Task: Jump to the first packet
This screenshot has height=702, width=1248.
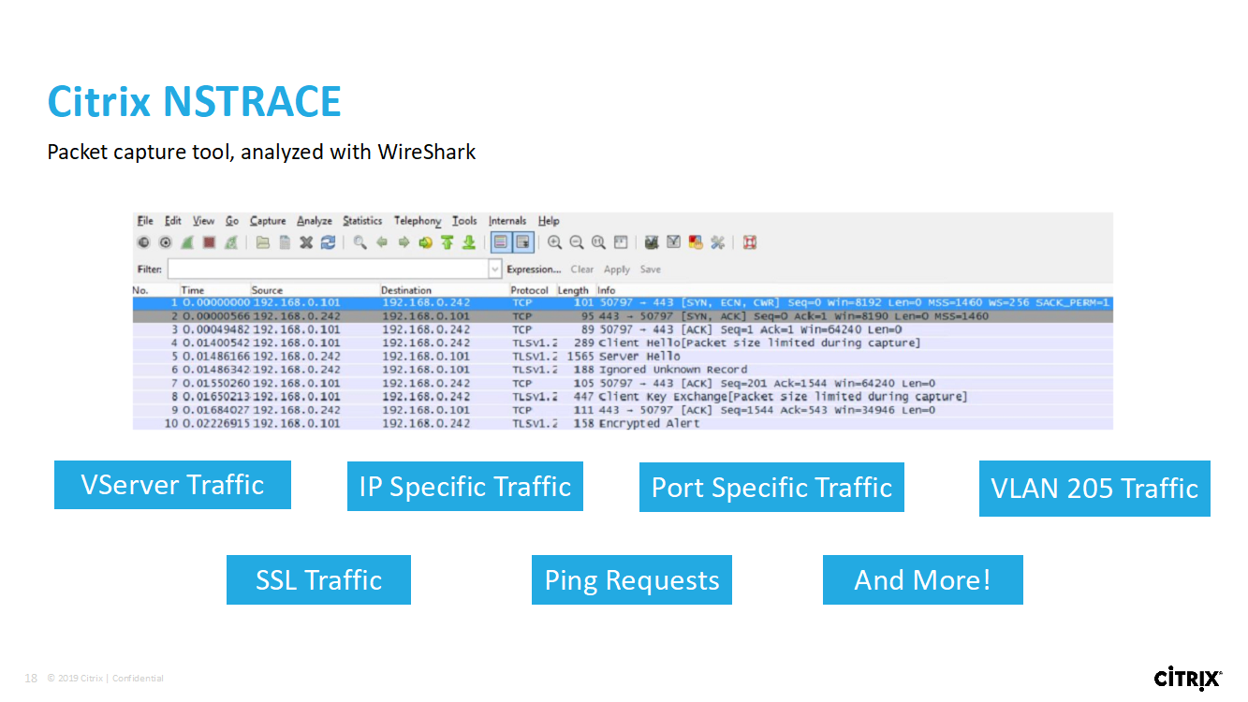Action: point(447,242)
